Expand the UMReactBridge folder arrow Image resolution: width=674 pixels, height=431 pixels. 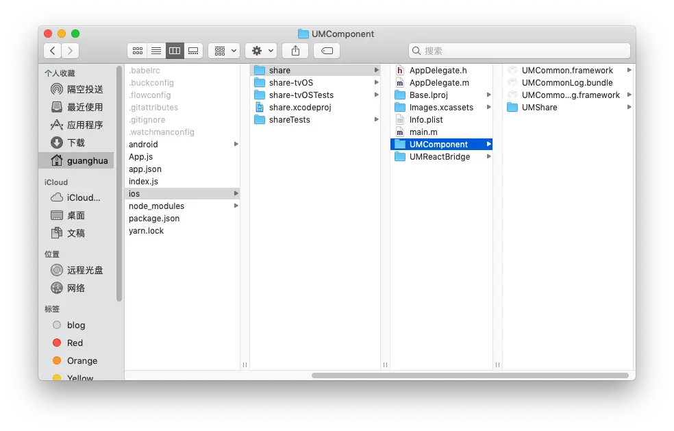click(x=489, y=156)
